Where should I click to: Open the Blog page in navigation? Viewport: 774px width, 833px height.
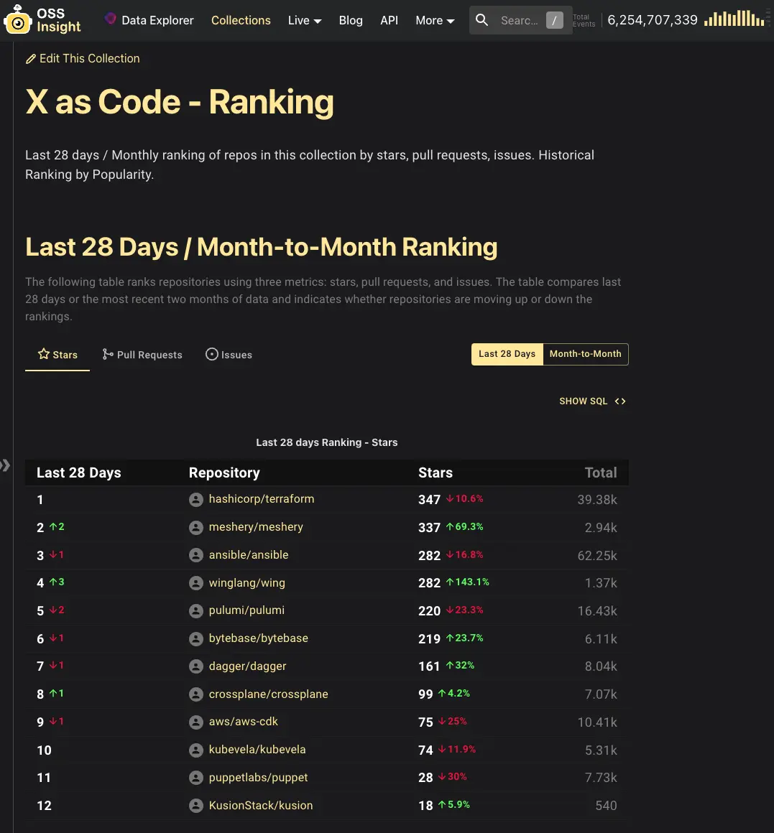click(351, 20)
